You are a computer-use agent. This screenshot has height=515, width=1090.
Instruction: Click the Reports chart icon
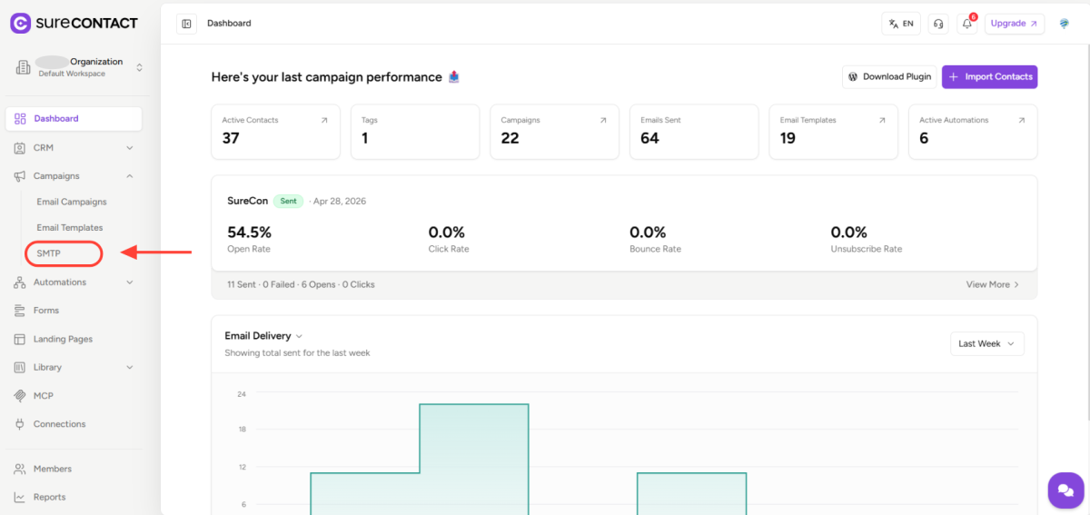point(20,497)
